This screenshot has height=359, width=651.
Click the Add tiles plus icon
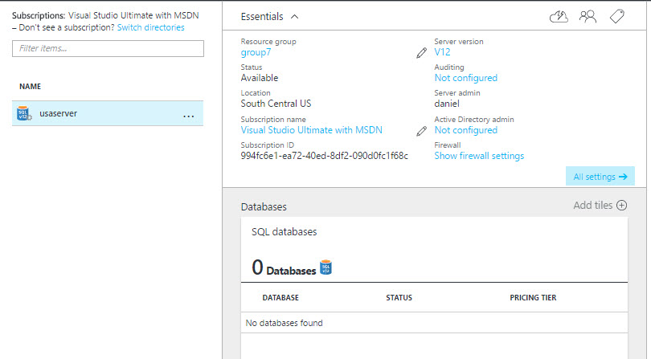(621, 206)
